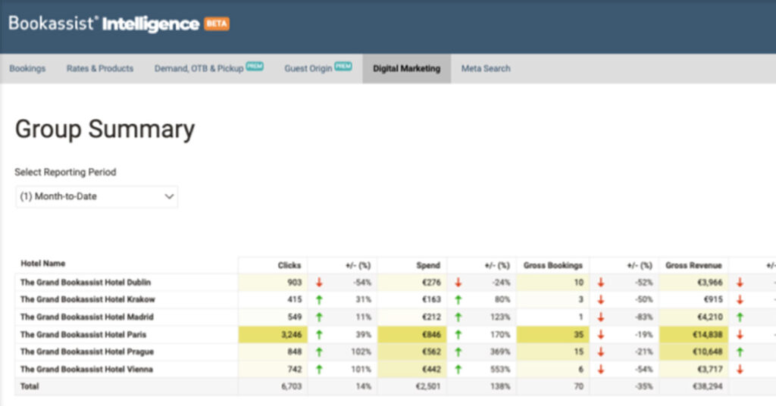776x406 pixels.
Task: Open the Meta Search tab
Action: pyautogui.click(x=486, y=69)
